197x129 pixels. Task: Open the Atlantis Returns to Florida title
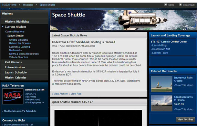click(183, 98)
